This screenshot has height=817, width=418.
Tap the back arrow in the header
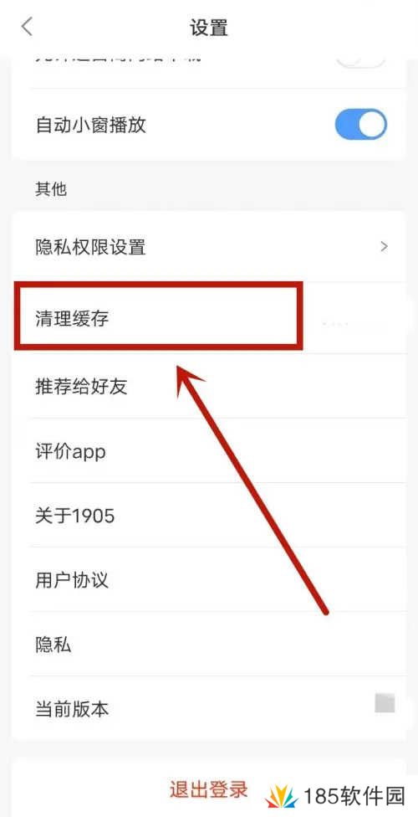coord(27,26)
